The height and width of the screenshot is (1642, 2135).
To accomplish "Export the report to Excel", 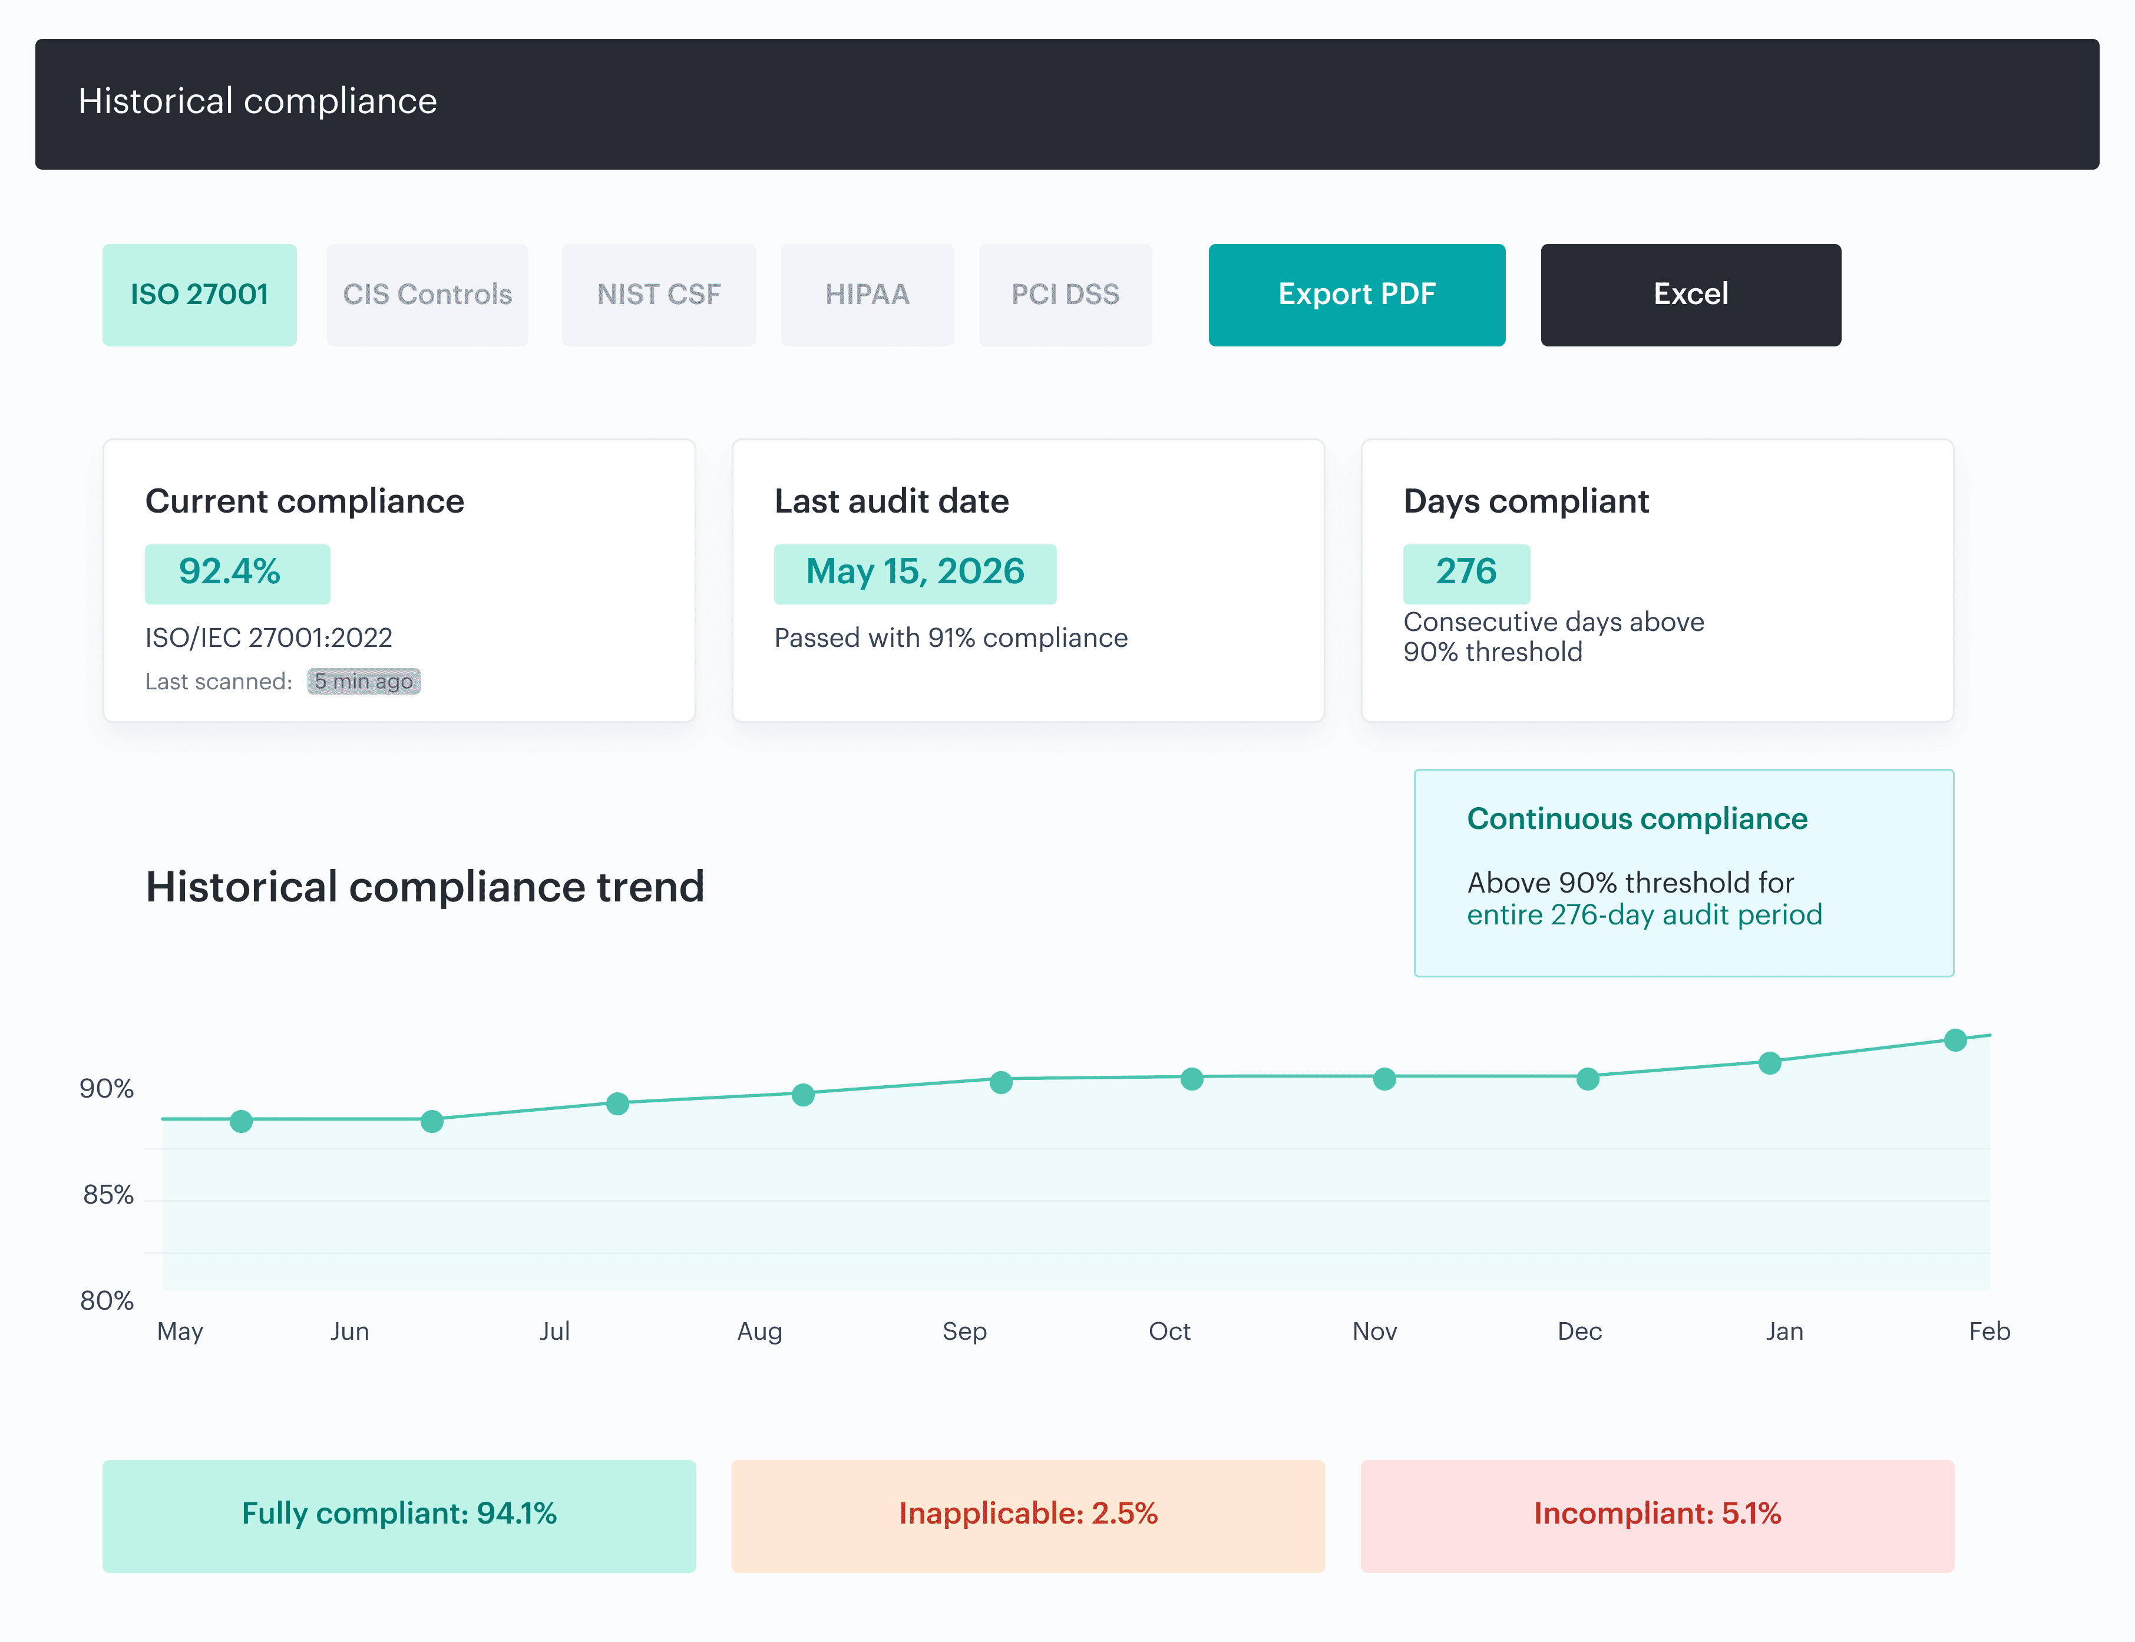I will point(1690,294).
